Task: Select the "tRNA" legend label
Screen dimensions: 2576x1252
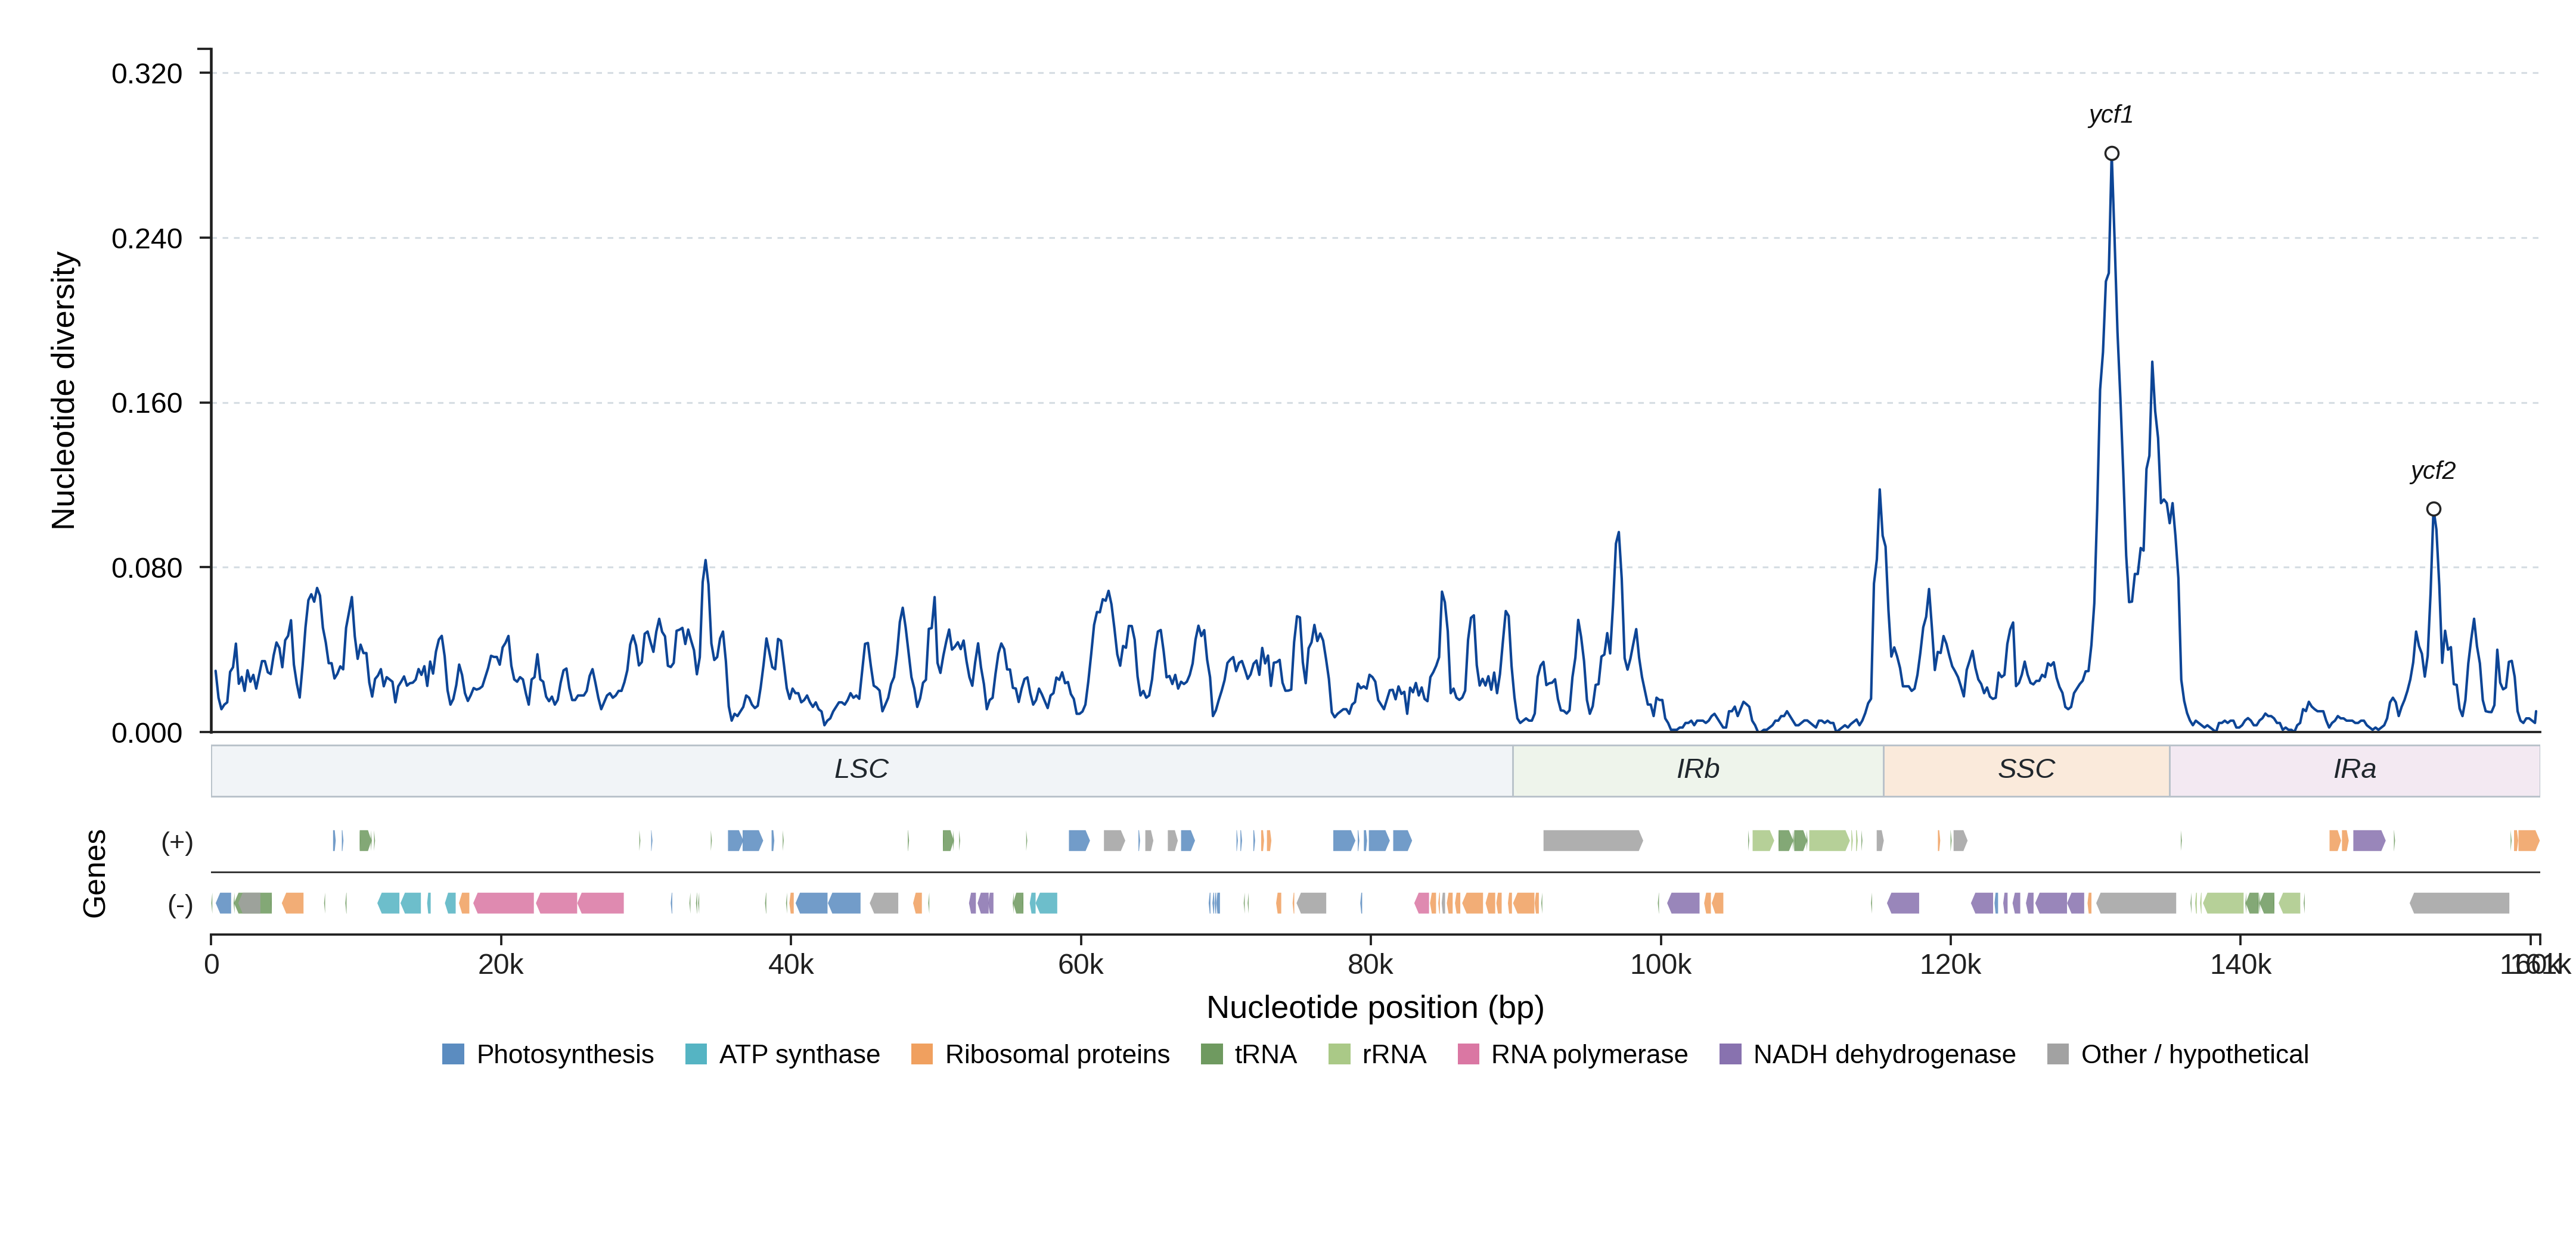Action: pos(1265,1054)
